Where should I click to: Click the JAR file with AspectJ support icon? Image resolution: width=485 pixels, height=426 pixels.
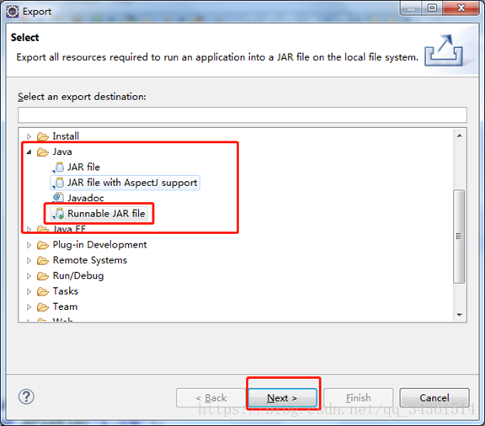click(x=58, y=183)
